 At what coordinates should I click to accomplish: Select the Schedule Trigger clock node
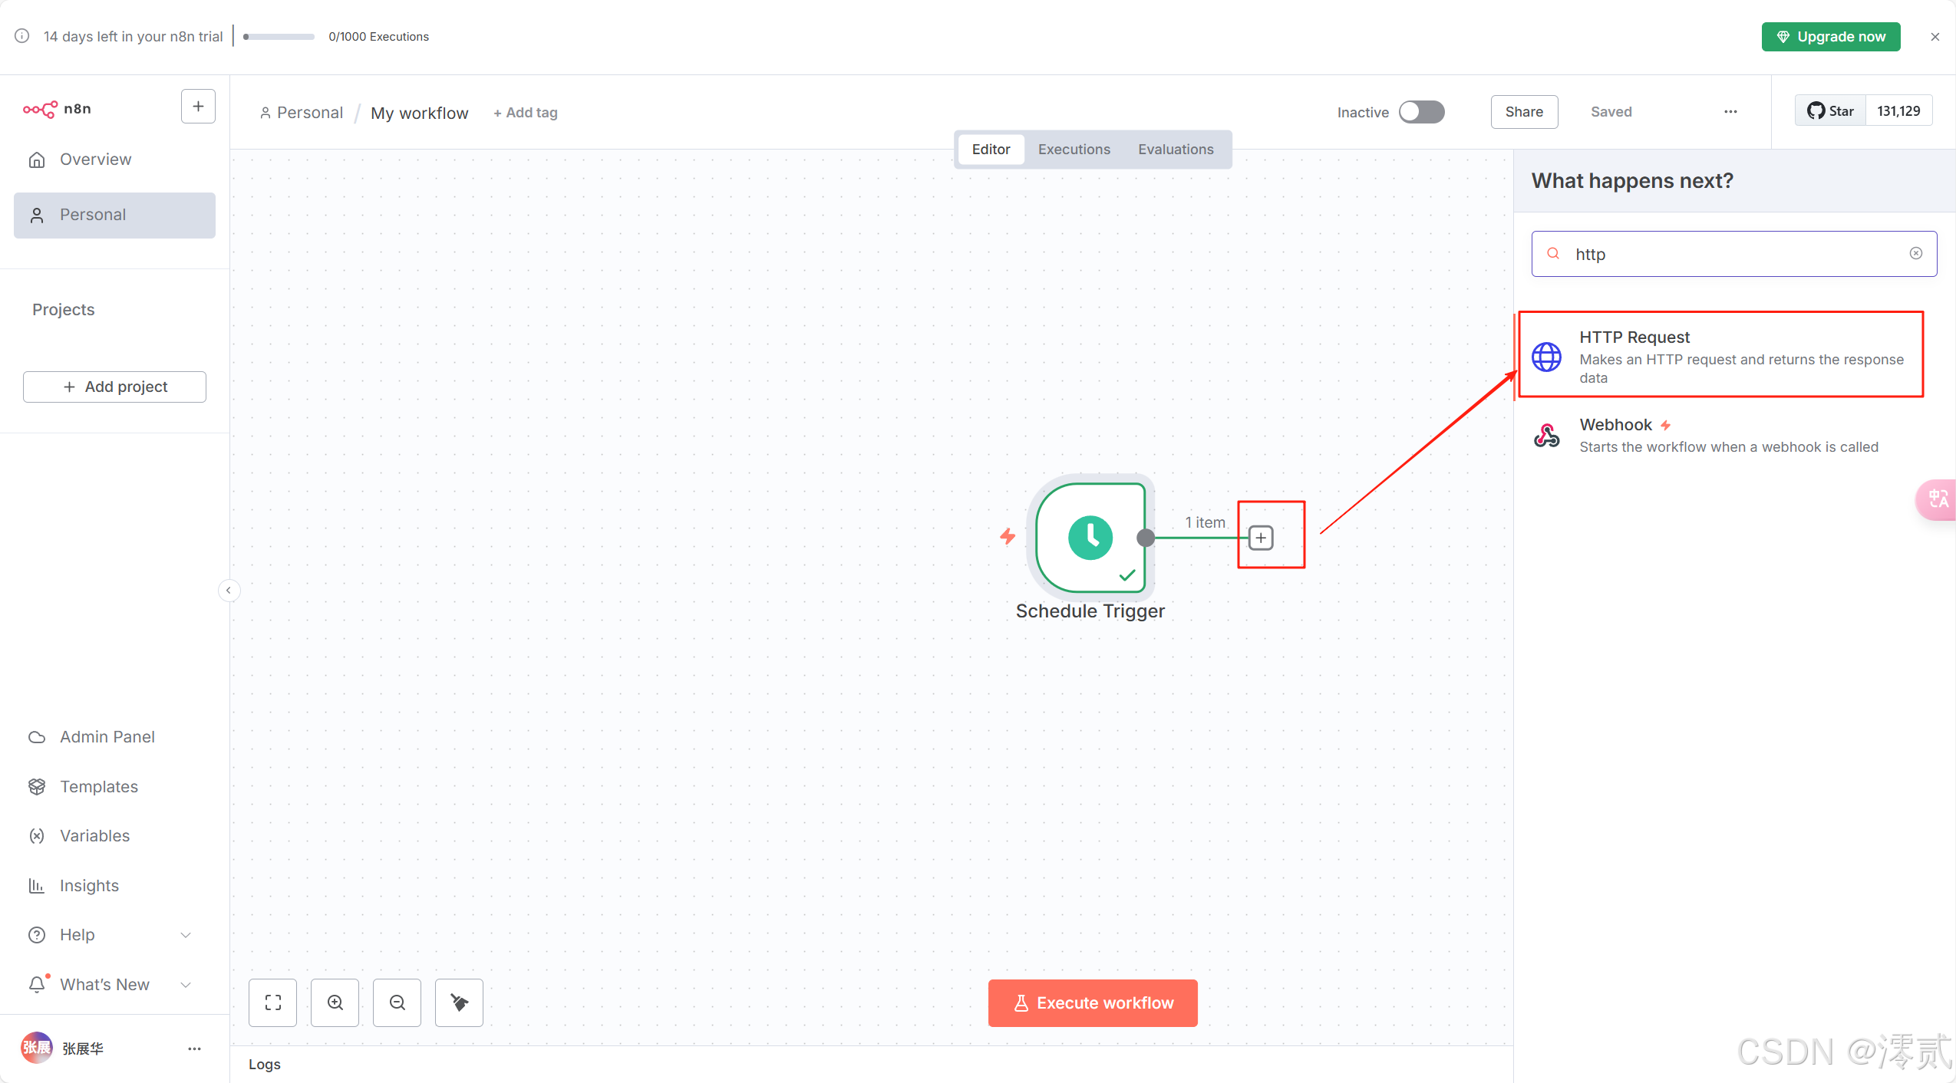tap(1090, 538)
